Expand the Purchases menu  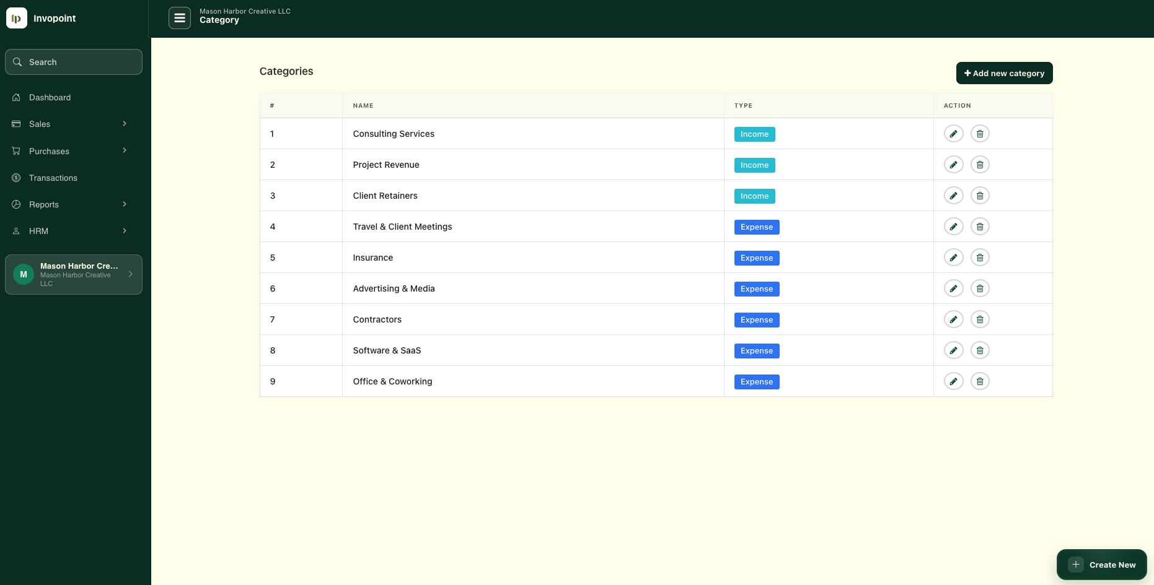74,151
